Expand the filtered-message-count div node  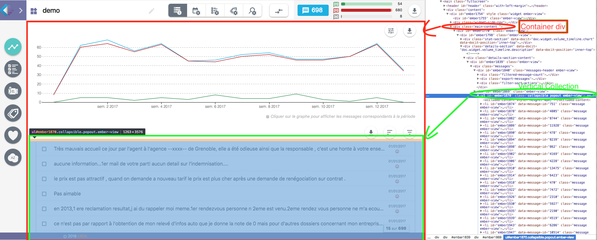point(478,75)
